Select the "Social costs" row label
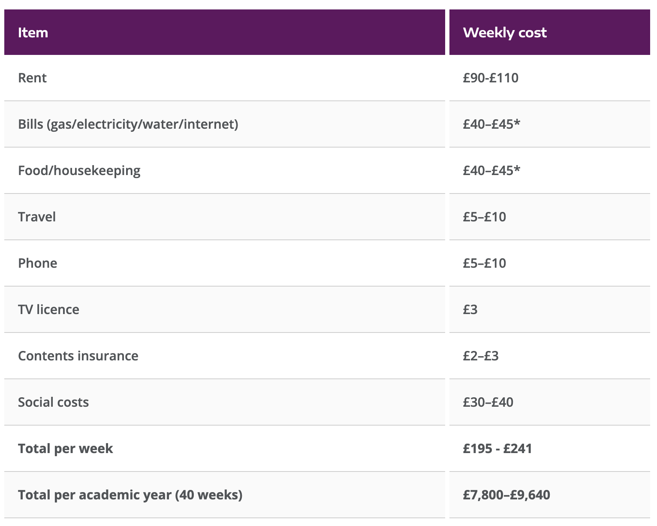 53,402
